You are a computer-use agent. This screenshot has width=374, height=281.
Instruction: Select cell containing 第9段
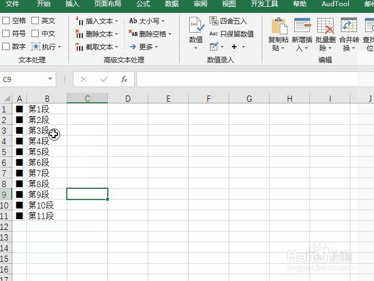tap(47, 194)
